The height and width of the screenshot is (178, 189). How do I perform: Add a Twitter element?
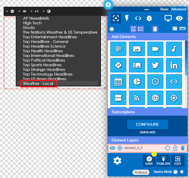155,65
